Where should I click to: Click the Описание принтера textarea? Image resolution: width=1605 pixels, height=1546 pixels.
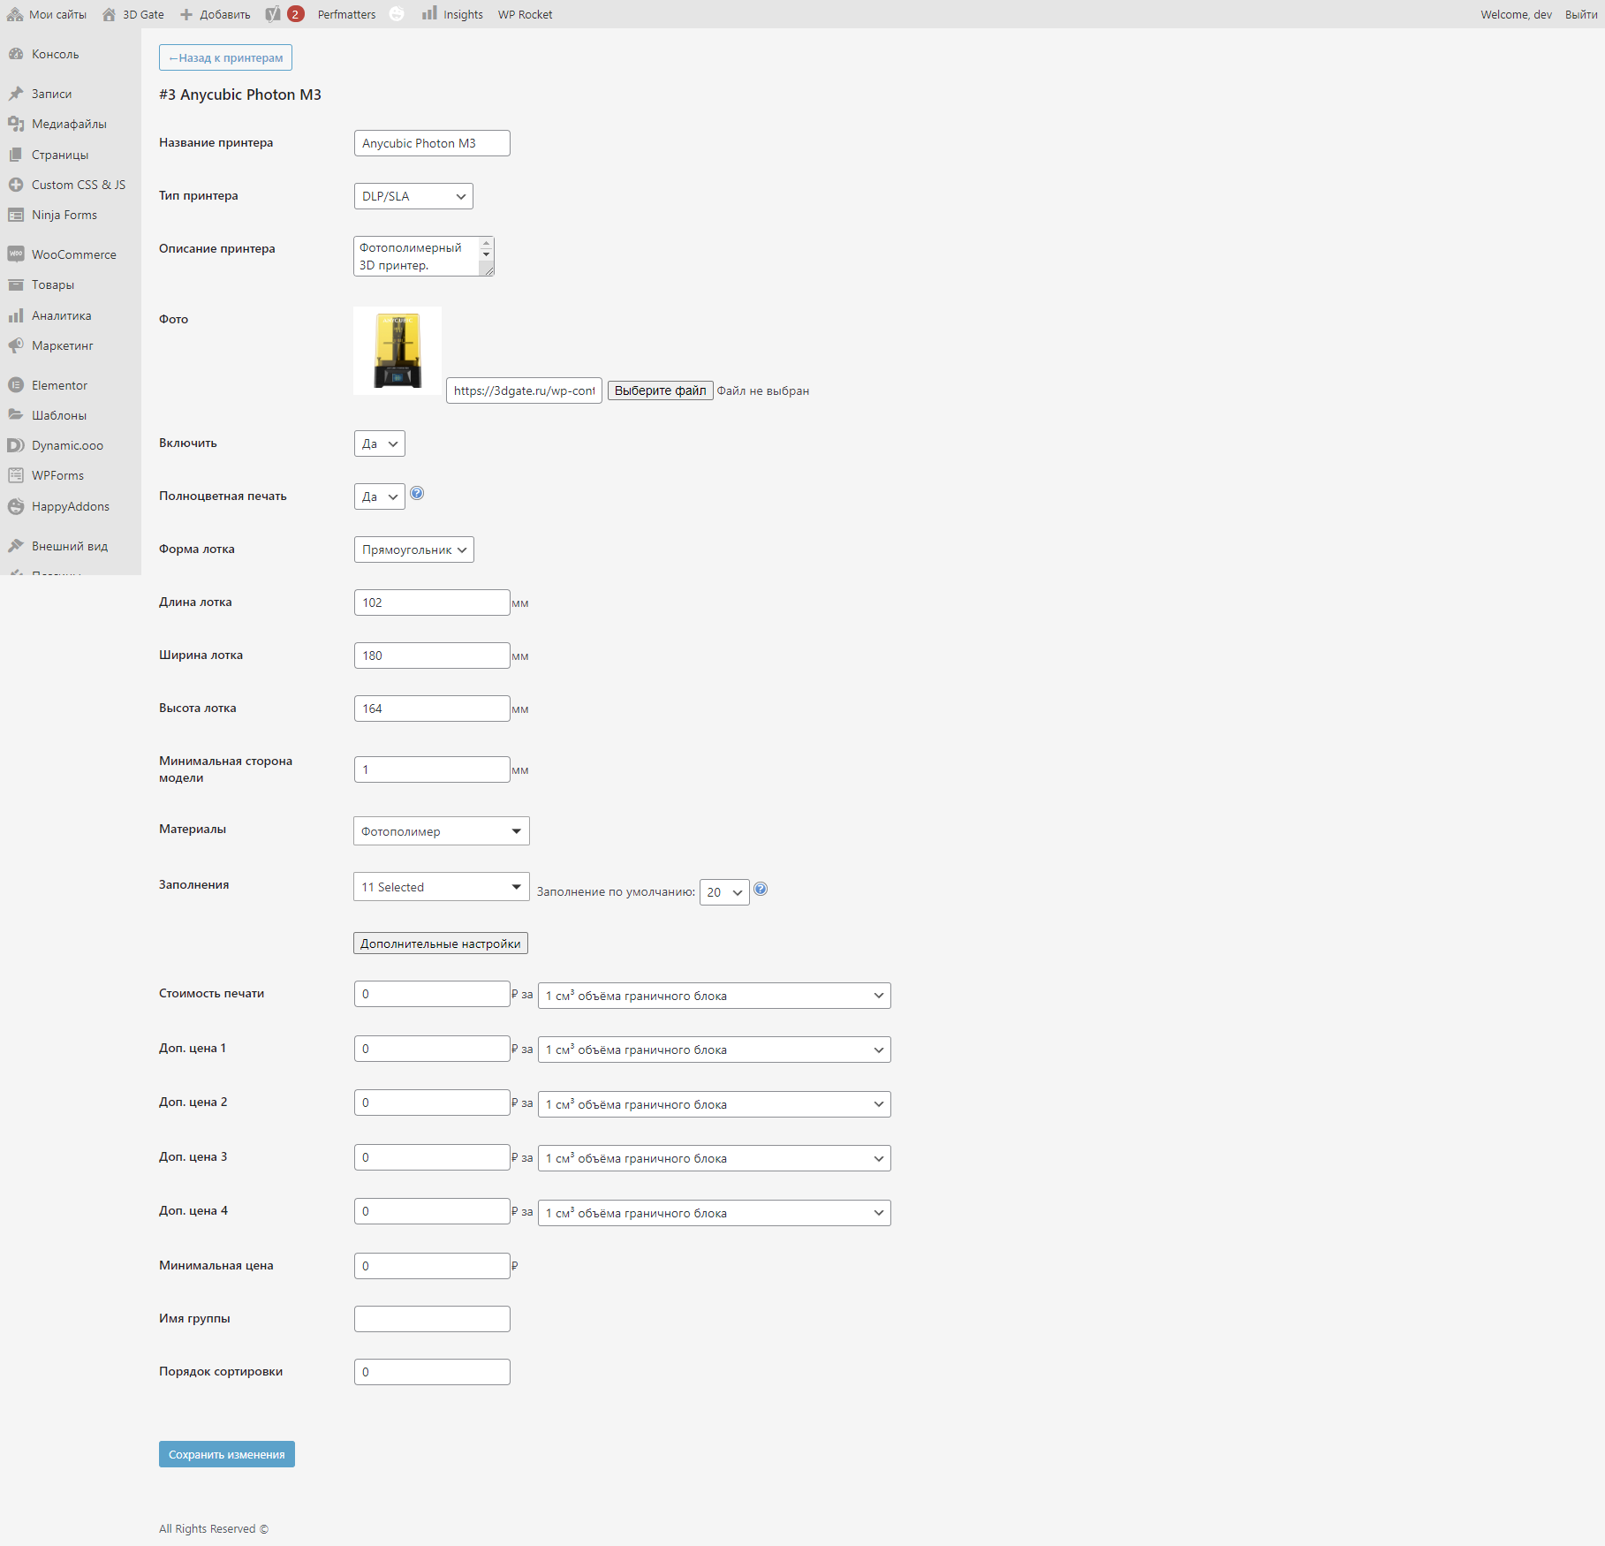[x=424, y=256]
